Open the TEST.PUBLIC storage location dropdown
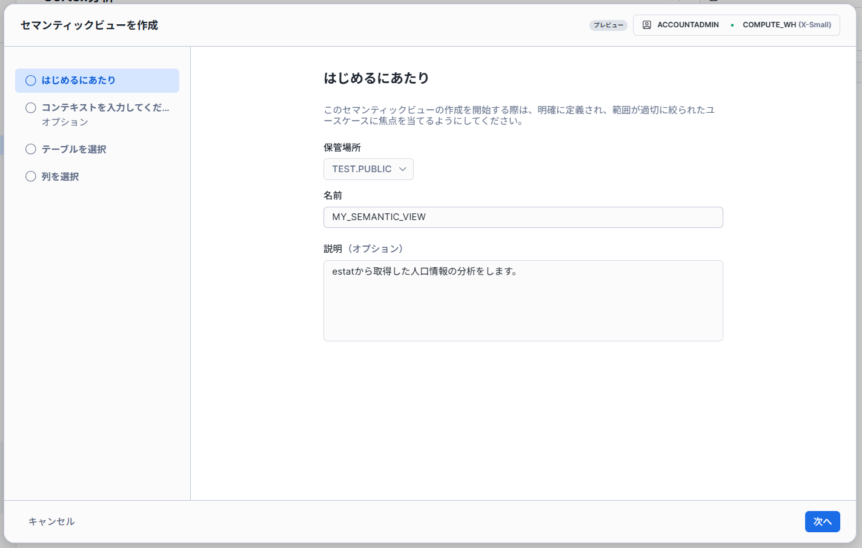The height and width of the screenshot is (548, 862). click(368, 169)
